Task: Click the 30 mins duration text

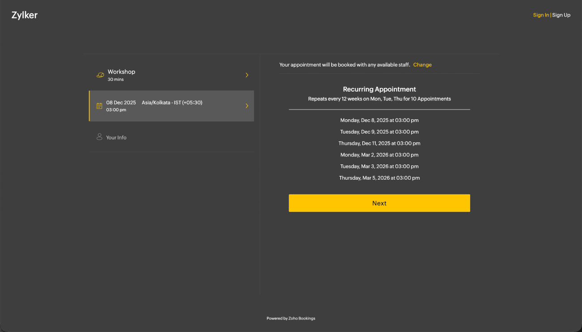Action: tap(116, 80)
